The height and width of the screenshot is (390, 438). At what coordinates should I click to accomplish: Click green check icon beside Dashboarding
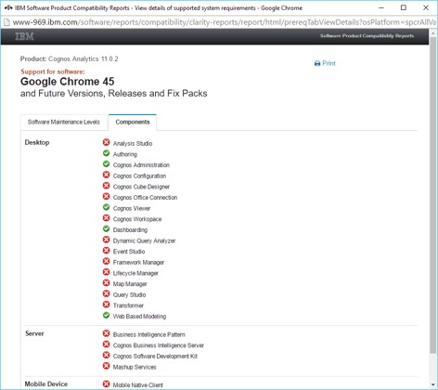(x=106, y=229)
